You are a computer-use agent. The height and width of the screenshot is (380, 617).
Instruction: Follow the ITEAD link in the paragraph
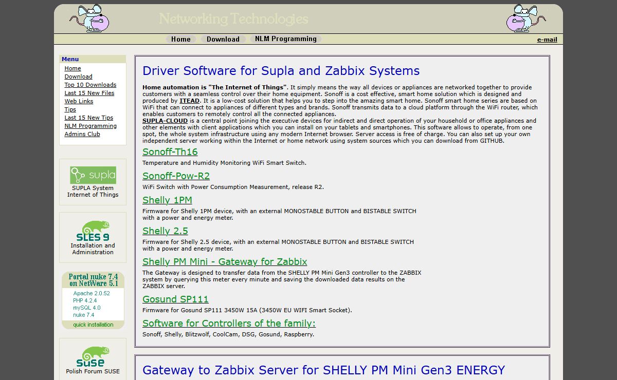(x=189, y=101)
